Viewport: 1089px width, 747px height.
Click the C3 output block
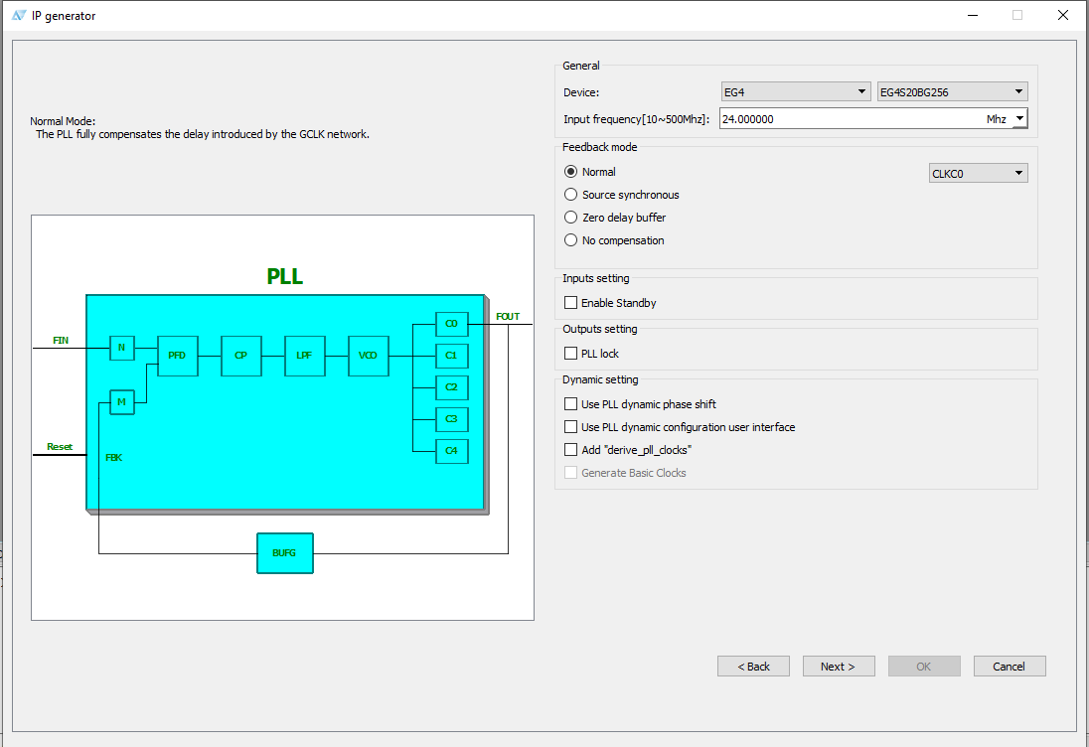pyautogui.click(x=451, y=419)
